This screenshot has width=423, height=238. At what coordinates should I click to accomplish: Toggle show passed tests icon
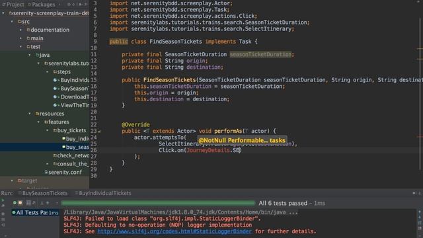[x=15, y=203]
